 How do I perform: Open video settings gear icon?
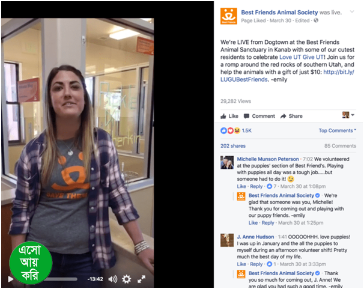pyautogui.click(x=127, y=279)
